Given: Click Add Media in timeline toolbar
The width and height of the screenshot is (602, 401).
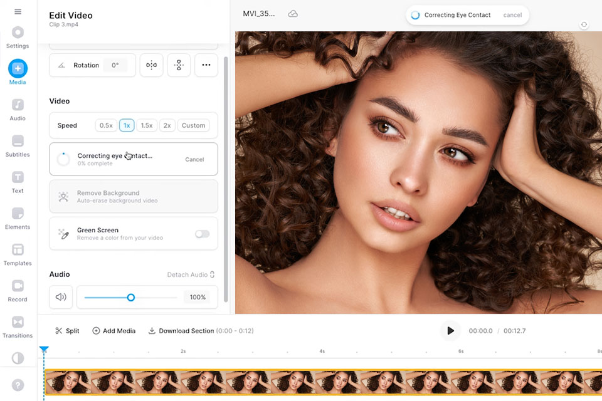Looking at the screenshot, I should [114, 331].
